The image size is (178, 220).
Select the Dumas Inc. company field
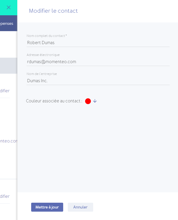coord(98,81)
